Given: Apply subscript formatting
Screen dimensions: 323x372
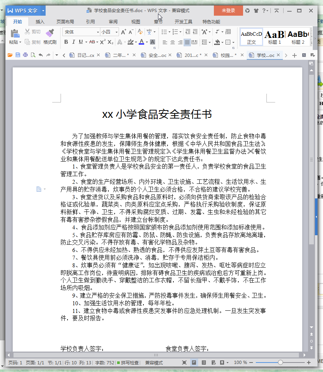Looking at the screenshot, I should tap(111, 42).
